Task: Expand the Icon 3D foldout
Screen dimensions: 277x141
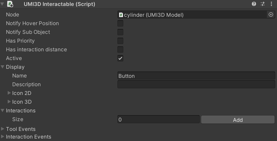Action: point(9,102)
